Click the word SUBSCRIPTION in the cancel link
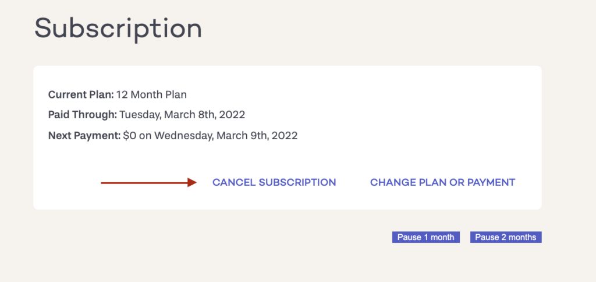Image resolution: width=596 pixels, height=282 pixels. [297, 182]
